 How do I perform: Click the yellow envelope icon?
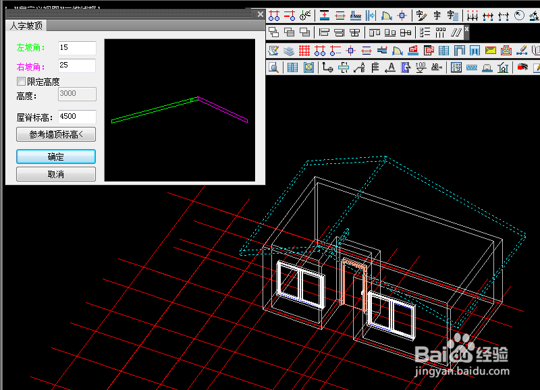[491, 51]
